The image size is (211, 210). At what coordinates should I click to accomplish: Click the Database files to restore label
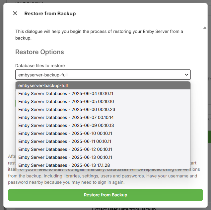click(x=40, y=66)
